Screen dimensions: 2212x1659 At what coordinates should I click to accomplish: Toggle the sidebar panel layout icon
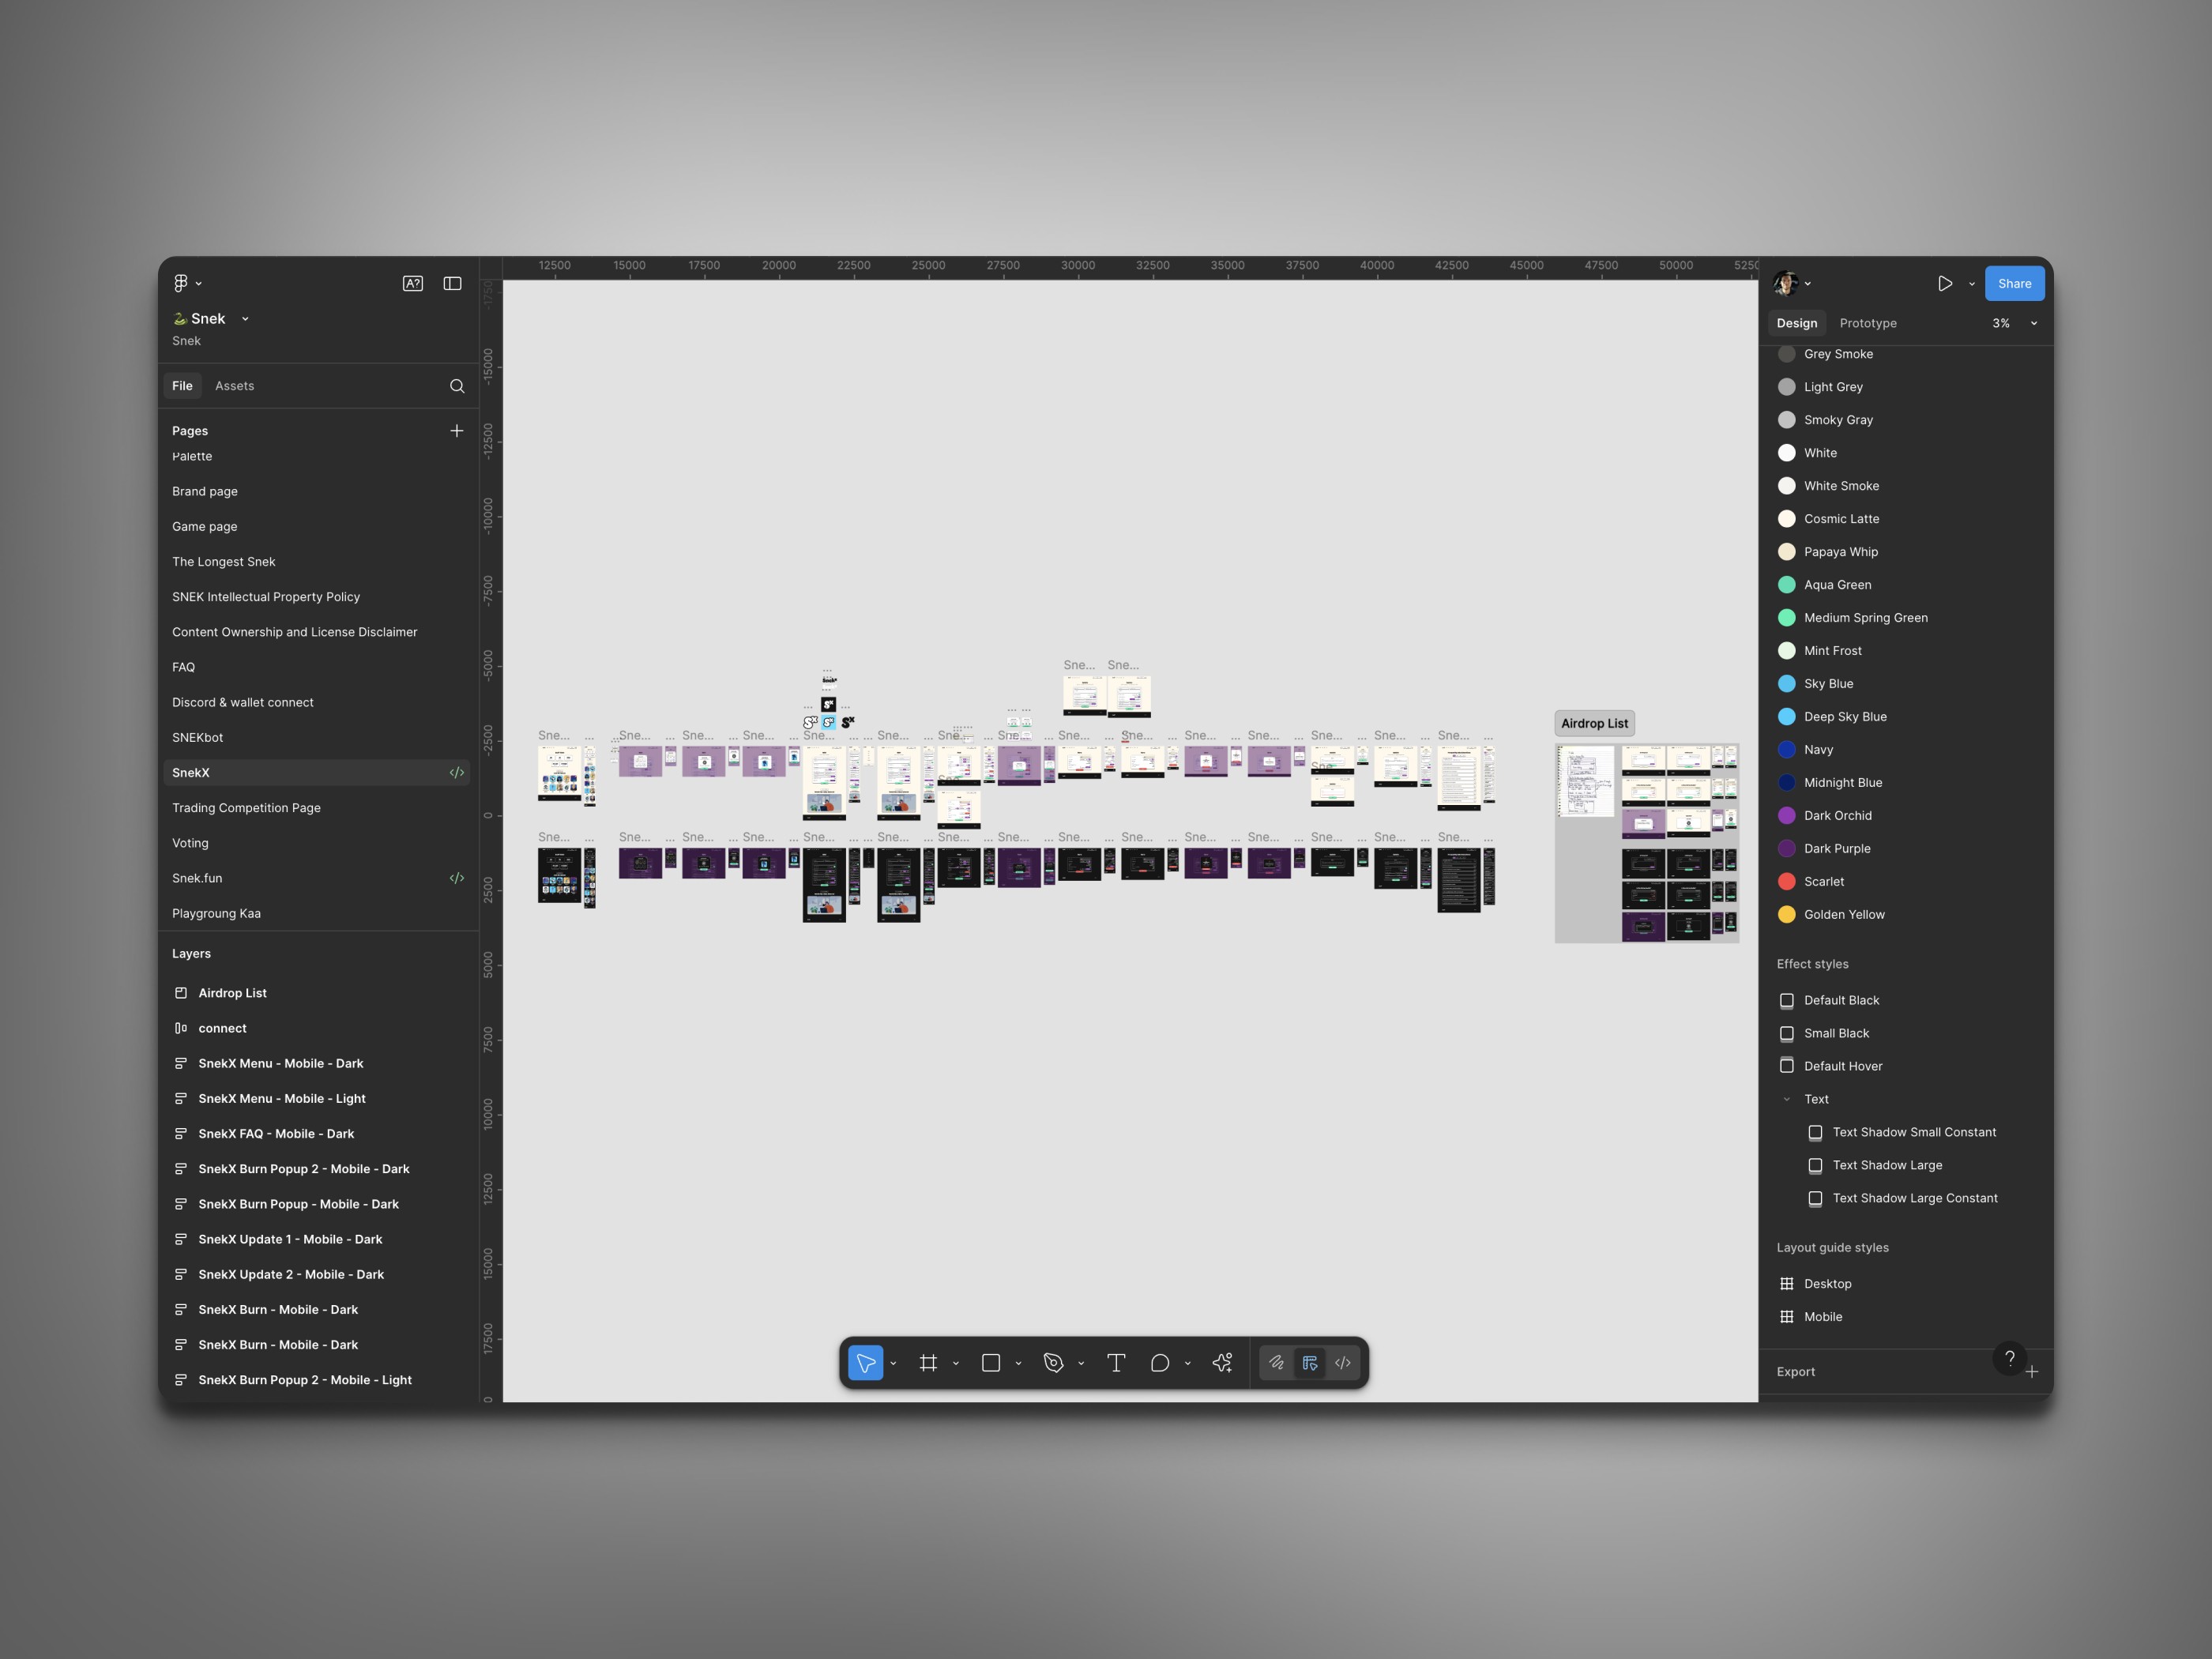coord(452,284)
